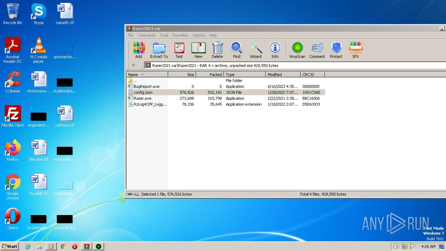
Task: Open the Razer app taskbar icon
Action: click(99, 246)
